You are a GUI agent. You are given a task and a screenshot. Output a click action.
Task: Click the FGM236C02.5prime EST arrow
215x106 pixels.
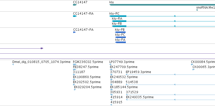tap(75, 64)
